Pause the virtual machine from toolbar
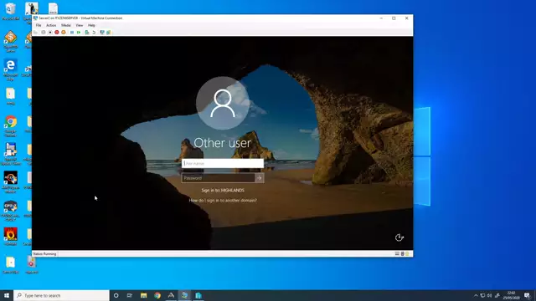 [72, 33]
